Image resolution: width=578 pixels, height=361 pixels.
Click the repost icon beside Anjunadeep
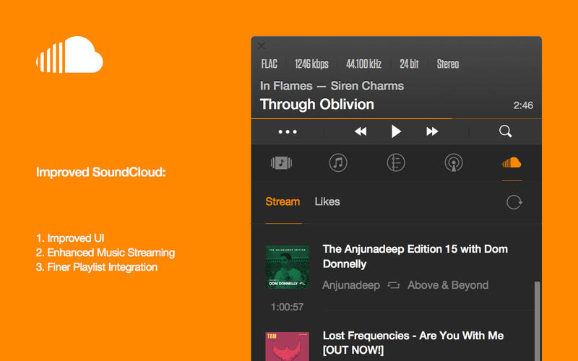tap(394, 285)
